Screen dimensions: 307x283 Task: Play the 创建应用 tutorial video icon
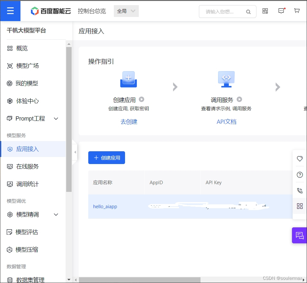tap(142, 99)
